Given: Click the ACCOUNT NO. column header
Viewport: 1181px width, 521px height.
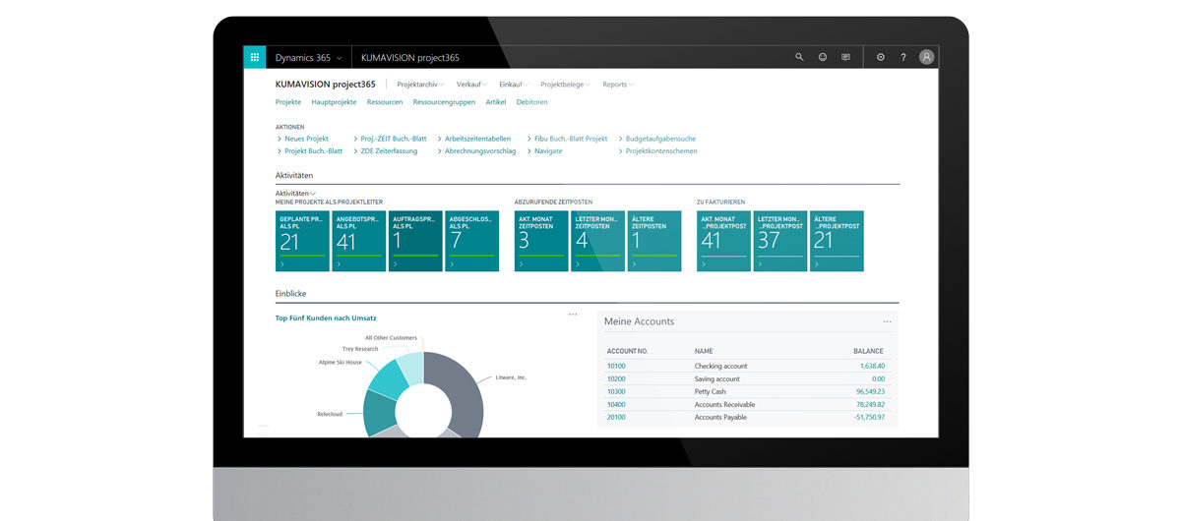Looking at the screenshot, I should tap(627, 351).
